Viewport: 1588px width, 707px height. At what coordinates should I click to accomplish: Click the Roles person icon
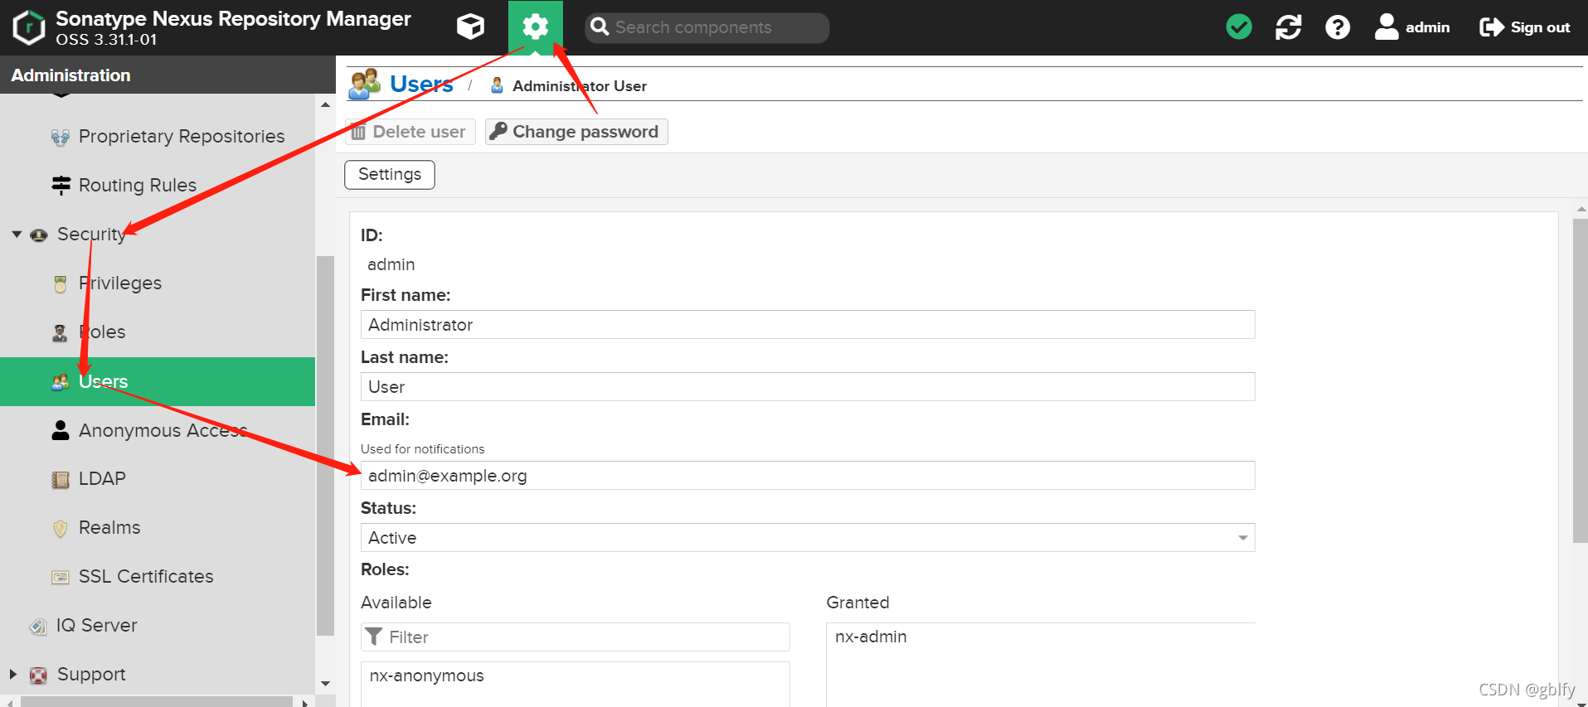point(60,333)
